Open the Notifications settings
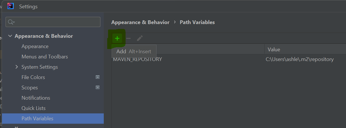Viewport: 346px width, 128px height. [36, 98]
